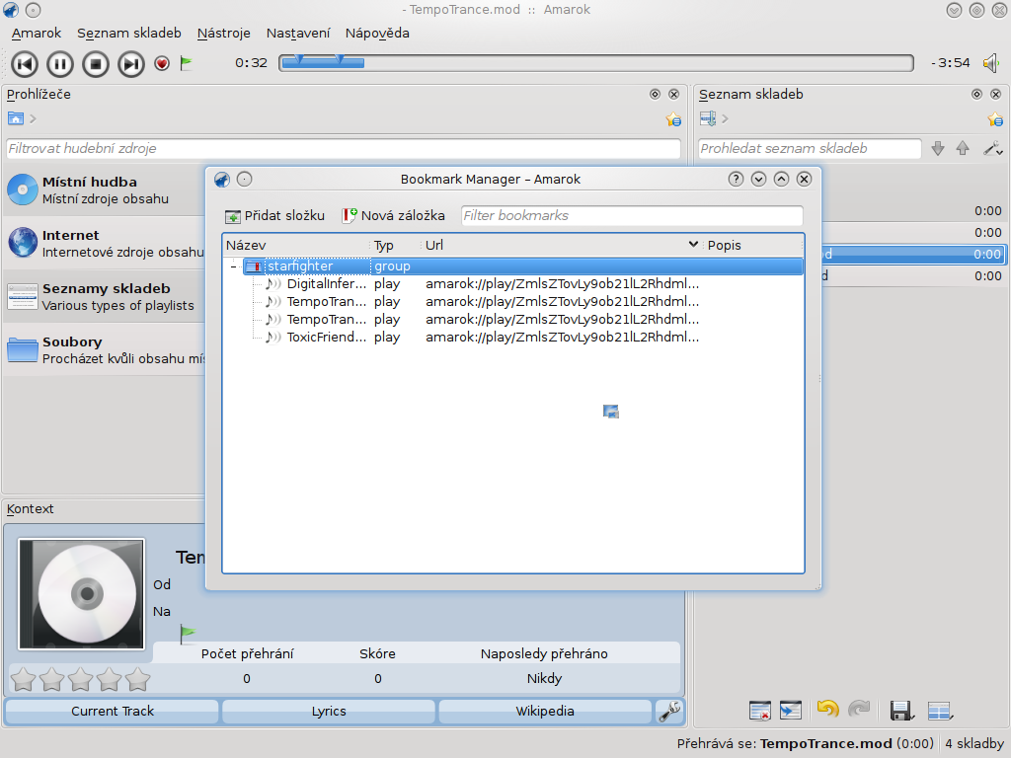Screen dimensions: 1011x758
Task: Stop playback with the stop button
Action: coord(96,64)
